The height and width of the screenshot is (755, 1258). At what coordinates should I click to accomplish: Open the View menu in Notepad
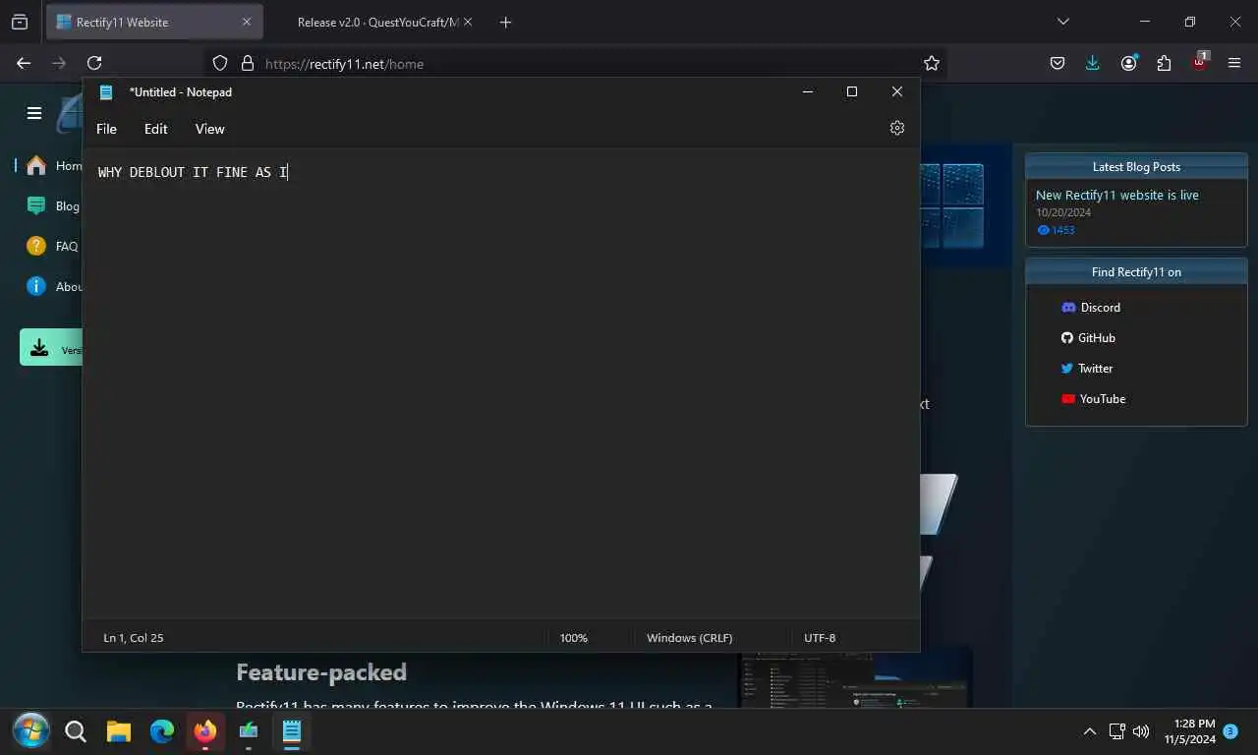coord(209,129)
